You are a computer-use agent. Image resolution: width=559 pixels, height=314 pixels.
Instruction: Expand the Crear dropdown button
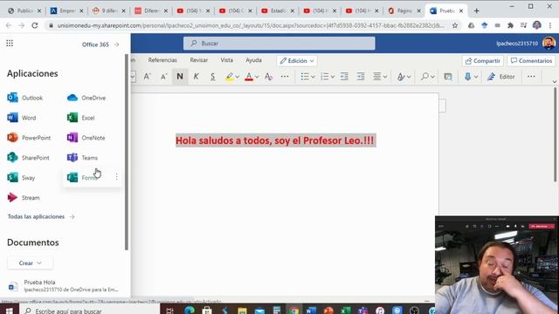coord(31,263)
